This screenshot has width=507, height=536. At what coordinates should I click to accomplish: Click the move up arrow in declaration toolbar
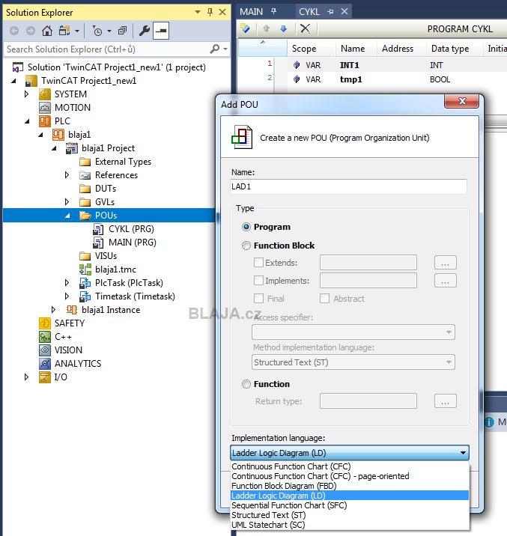click(266, 28)
